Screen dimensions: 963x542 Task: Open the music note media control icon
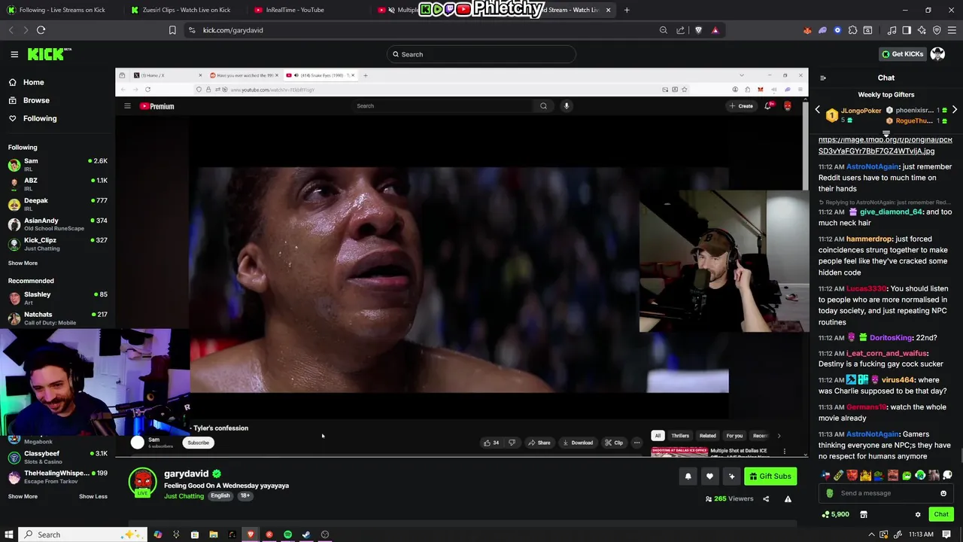tap(892, 30)
